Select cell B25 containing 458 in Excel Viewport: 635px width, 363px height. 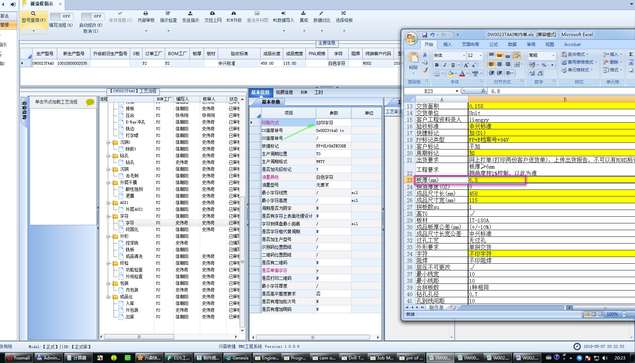pyautogui.click(x=552, y=194)
